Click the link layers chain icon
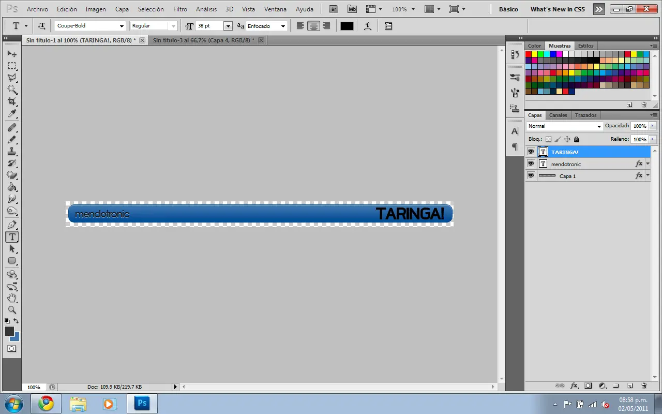 pos(560,386)
